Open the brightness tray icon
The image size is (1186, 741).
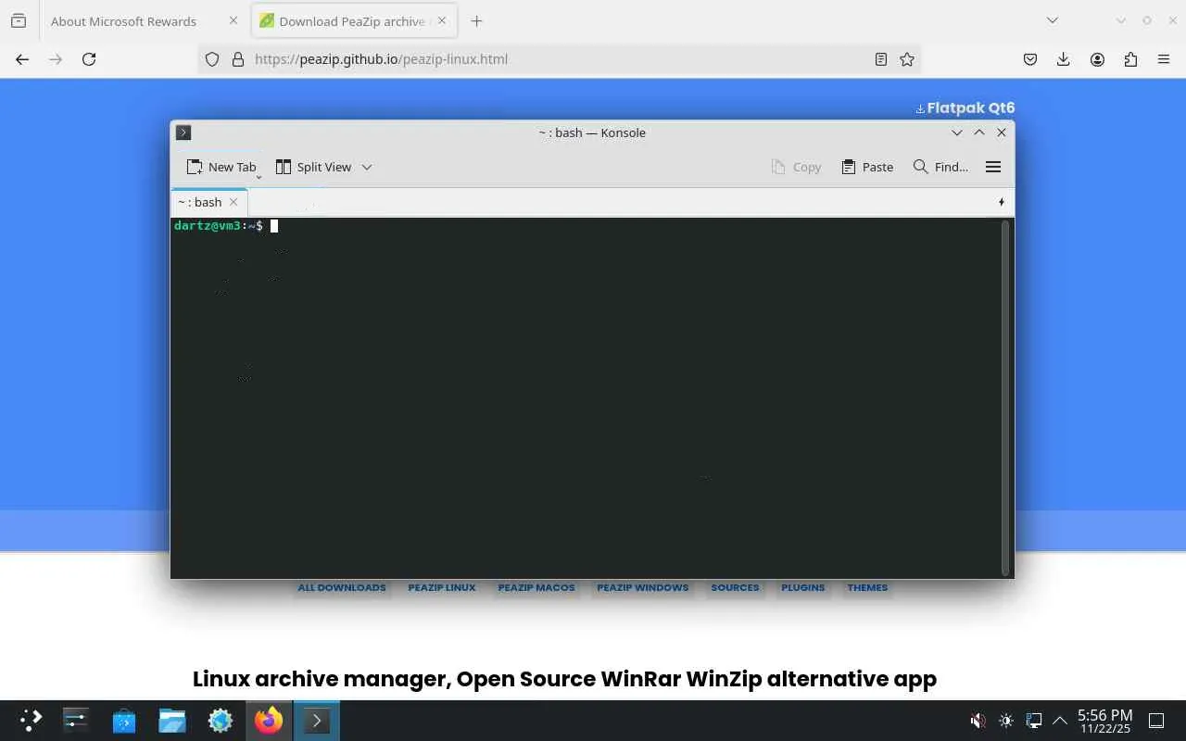[1006, 721]
